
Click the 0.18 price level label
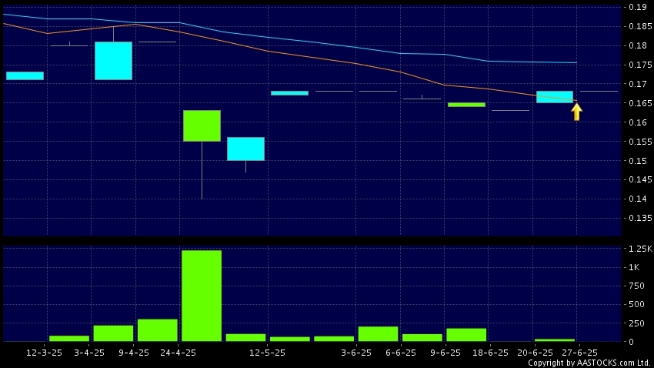pos(637,45)
